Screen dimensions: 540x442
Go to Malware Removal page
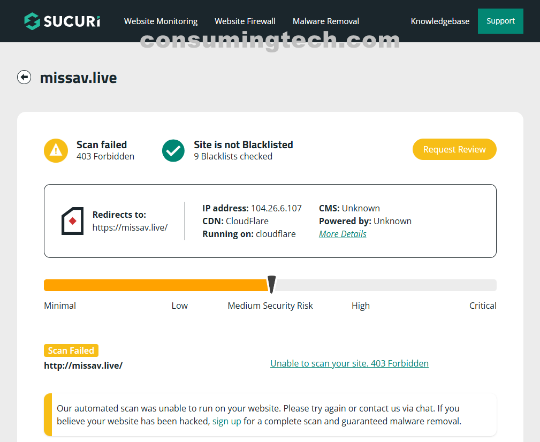pos(325,21)
